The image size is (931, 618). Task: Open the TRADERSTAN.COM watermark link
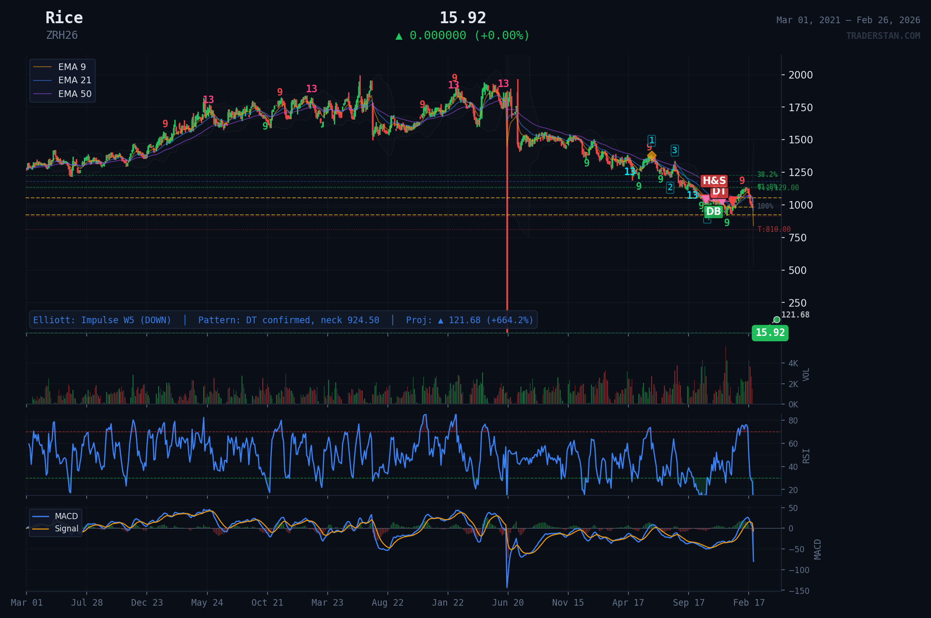883,35
